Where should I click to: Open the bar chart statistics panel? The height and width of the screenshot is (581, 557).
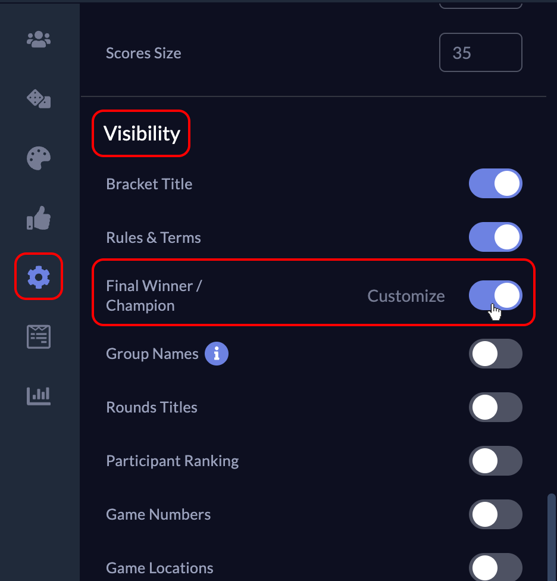coord(39,396)
